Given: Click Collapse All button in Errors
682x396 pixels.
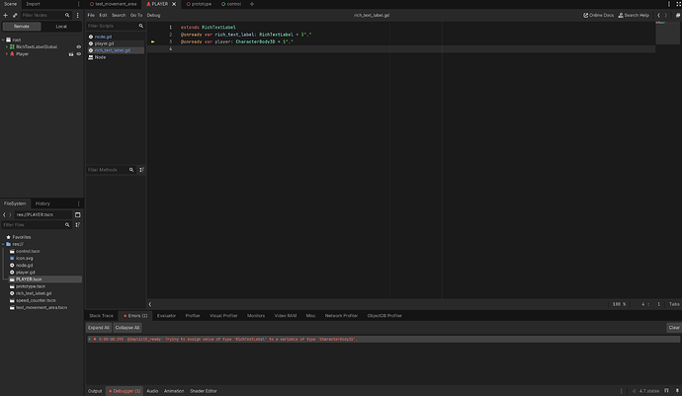Looking at the screenshot, I should 128,328.
